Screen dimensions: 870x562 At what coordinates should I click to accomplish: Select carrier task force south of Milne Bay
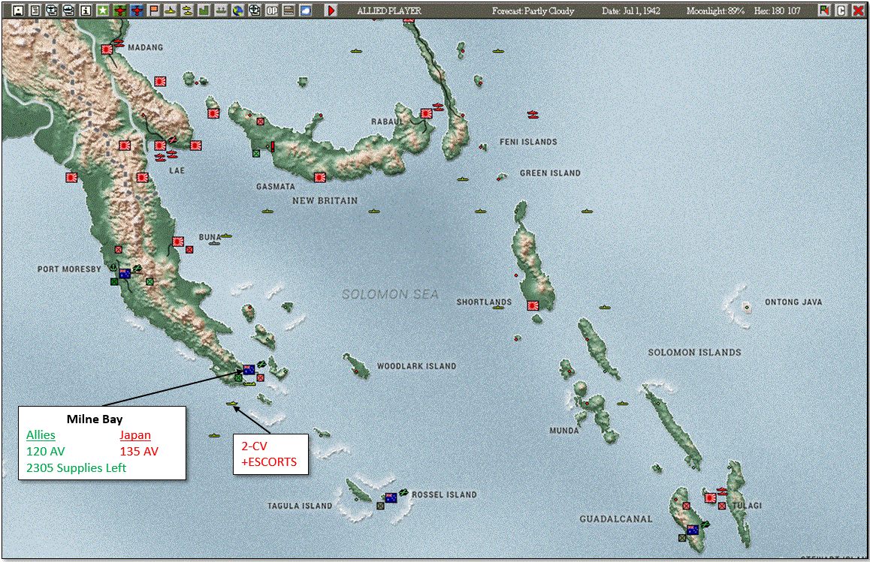tap(232, 404)
